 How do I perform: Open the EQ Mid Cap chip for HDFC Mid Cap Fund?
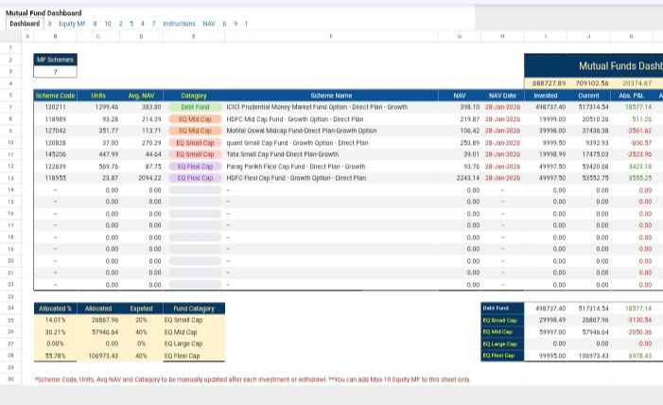(195, 119)
